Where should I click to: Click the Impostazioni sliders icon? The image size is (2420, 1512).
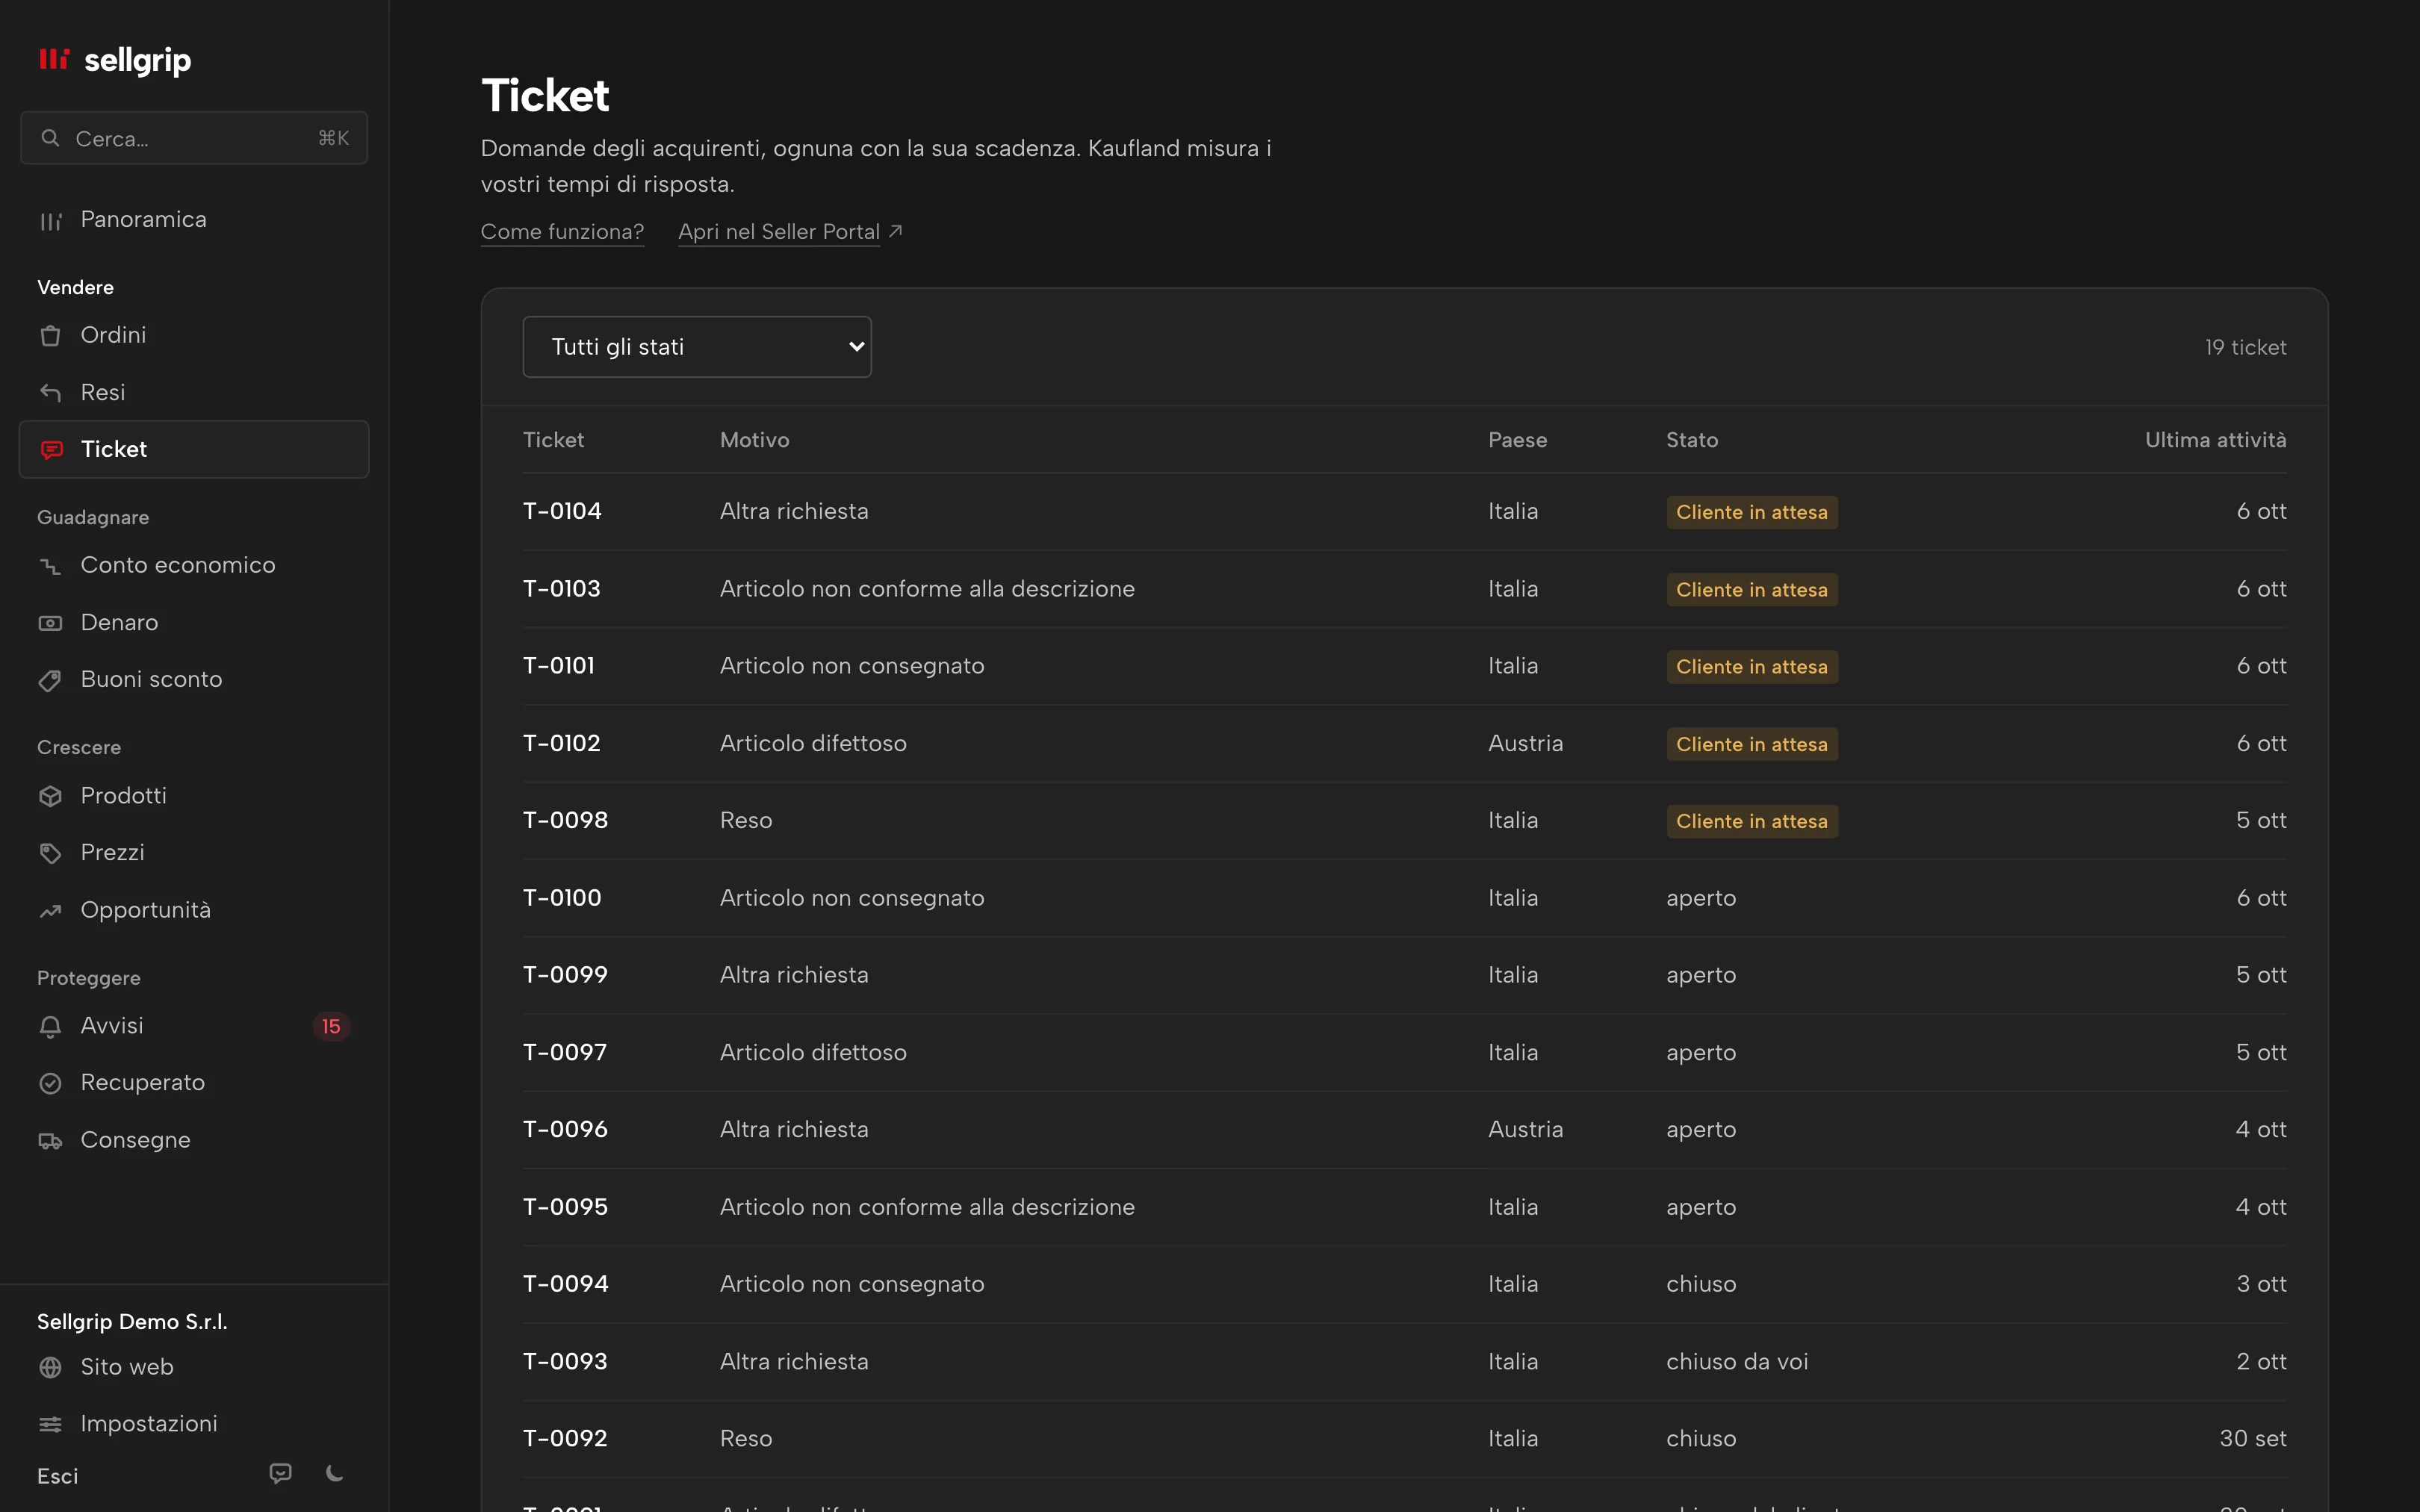click(x=50, y=1424)
